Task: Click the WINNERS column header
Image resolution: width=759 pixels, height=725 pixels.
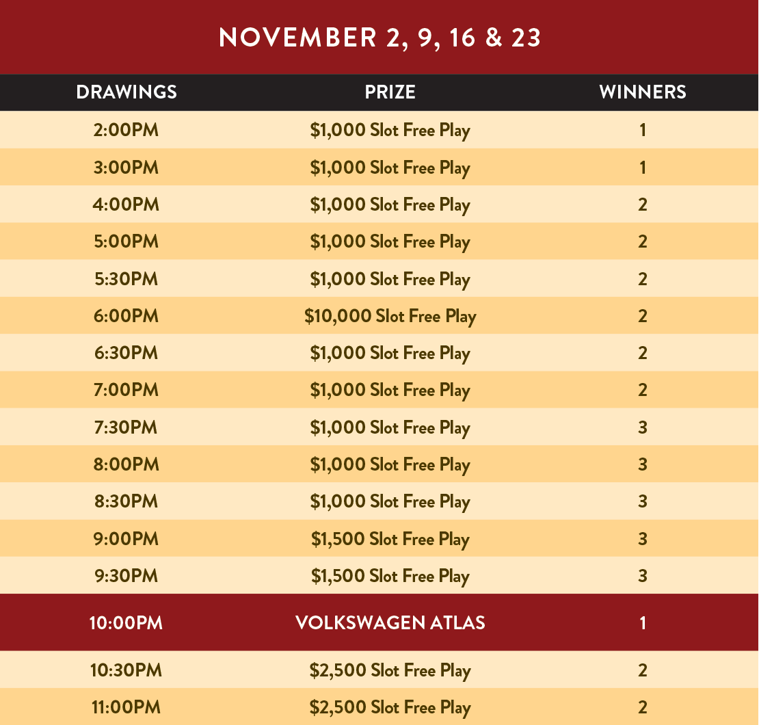Action: pos(643,92)
